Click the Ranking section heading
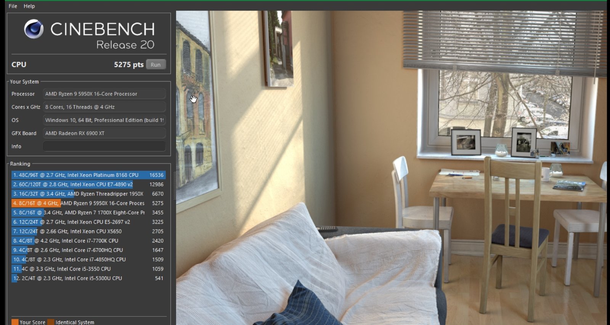Screen dimensions: 610x325 coord(20,164)
